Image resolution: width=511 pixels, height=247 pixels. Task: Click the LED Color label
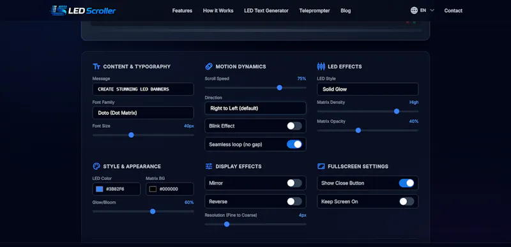point(102,178)
